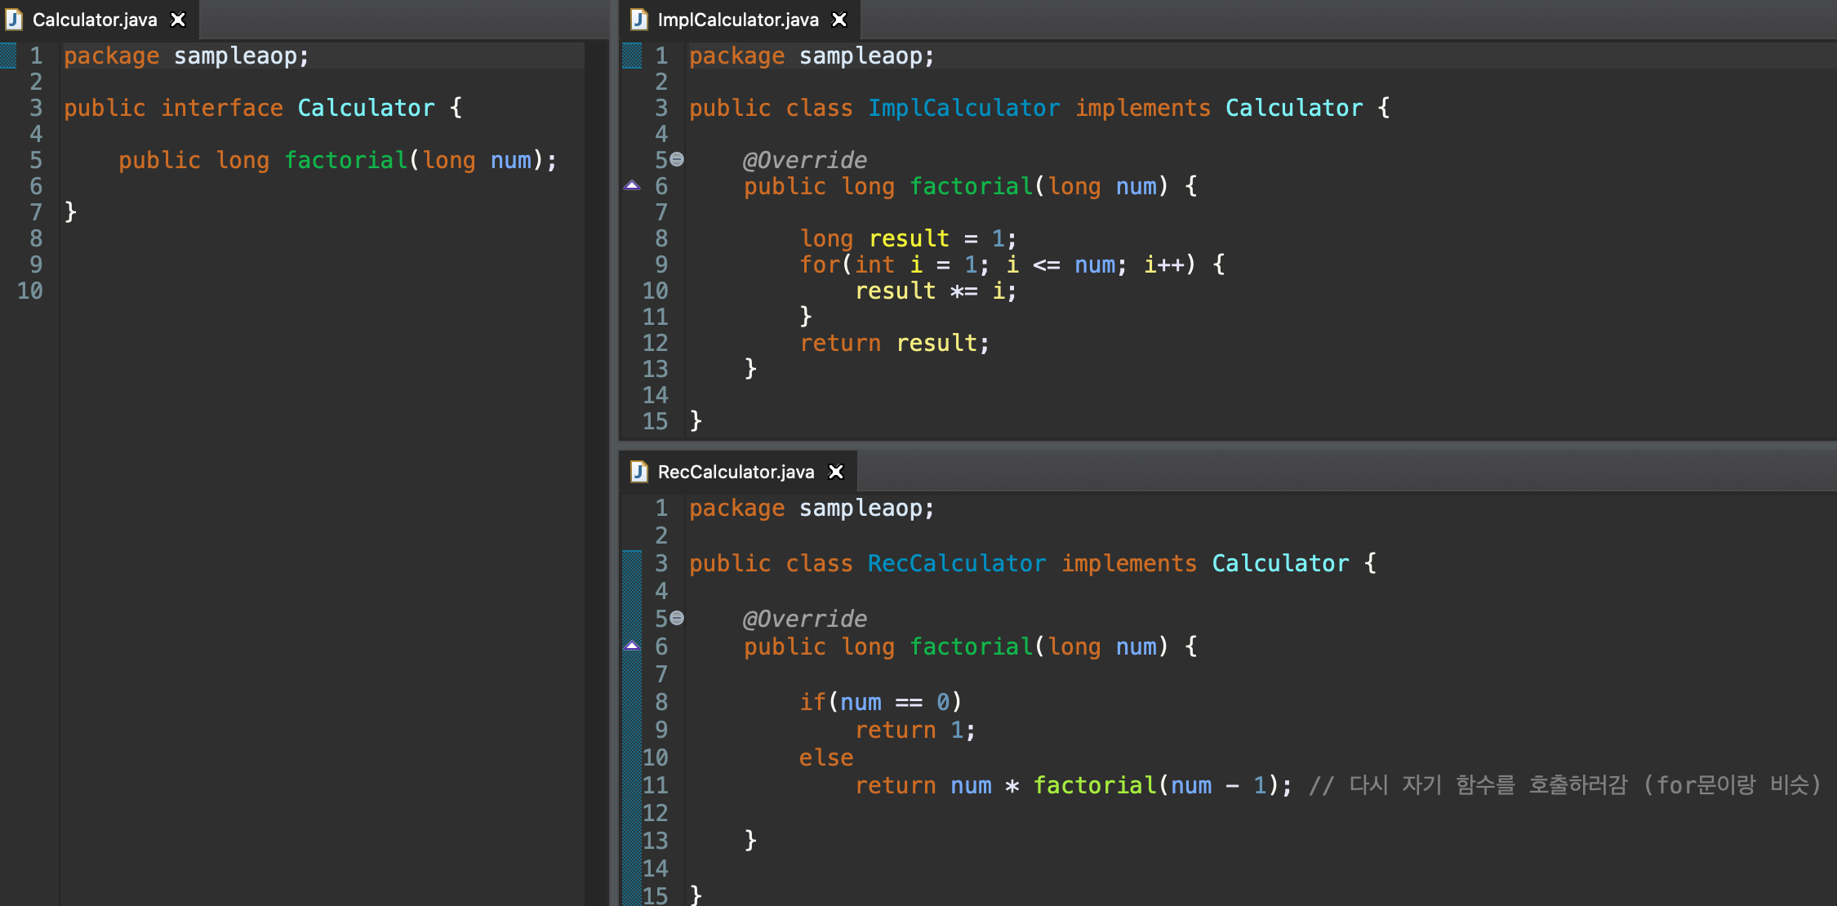This screenshot has width=1837, height=906.
Task: Click line number 10 in the Calculator.java gutter
Action: click(30, 291)
